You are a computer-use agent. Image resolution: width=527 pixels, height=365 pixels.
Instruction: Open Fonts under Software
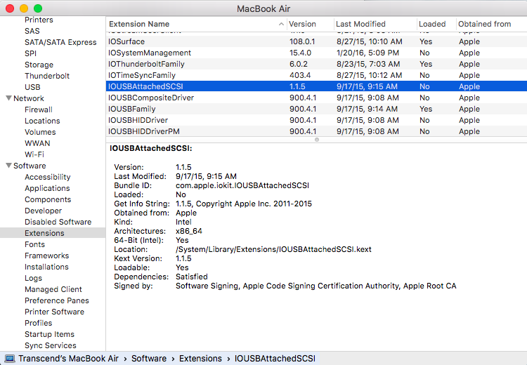point(34,244)
